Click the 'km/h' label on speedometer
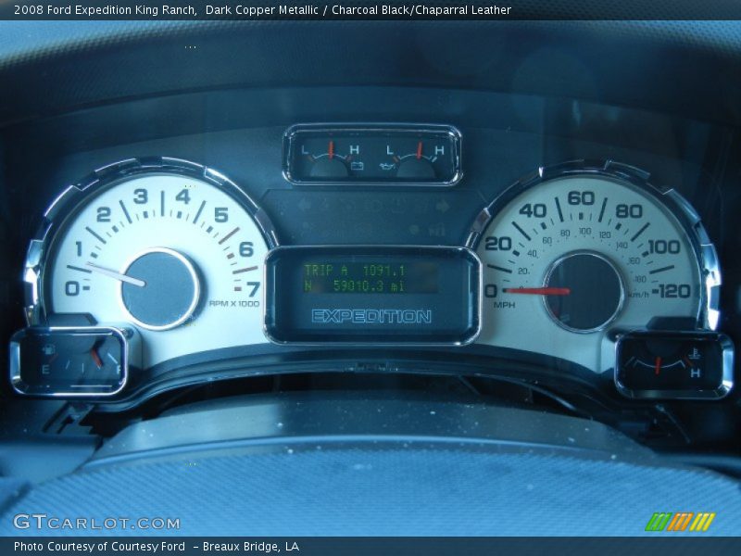This screenshot has height=556, width=741. pos(639,295)
